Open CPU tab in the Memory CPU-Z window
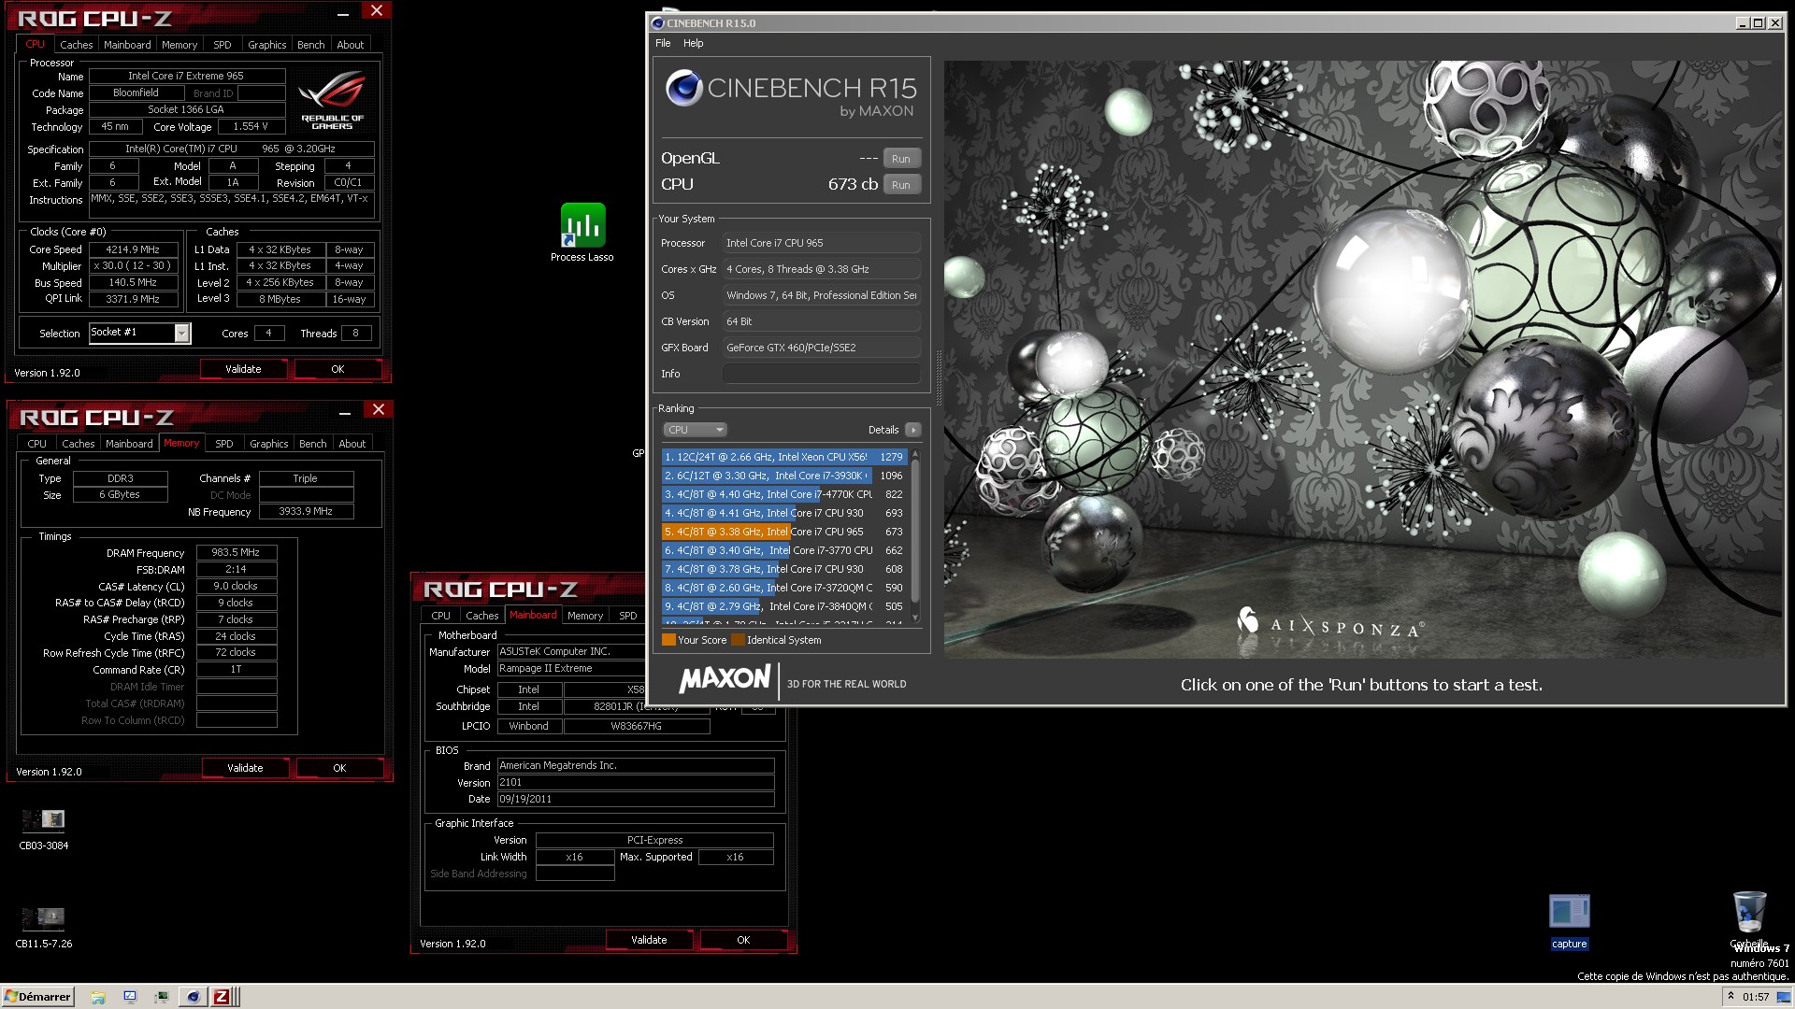Screen dimensions: 1795x1009 (37, 444)
